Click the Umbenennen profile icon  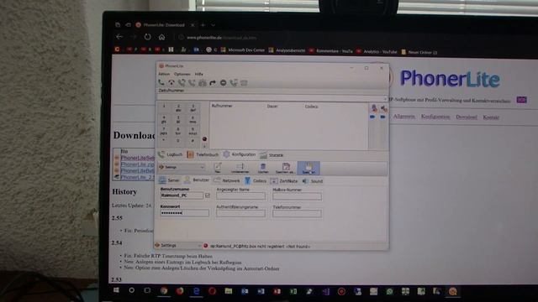tap(240, 168)
